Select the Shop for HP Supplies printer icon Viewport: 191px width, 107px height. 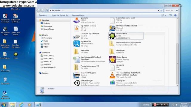pos(77,75)
